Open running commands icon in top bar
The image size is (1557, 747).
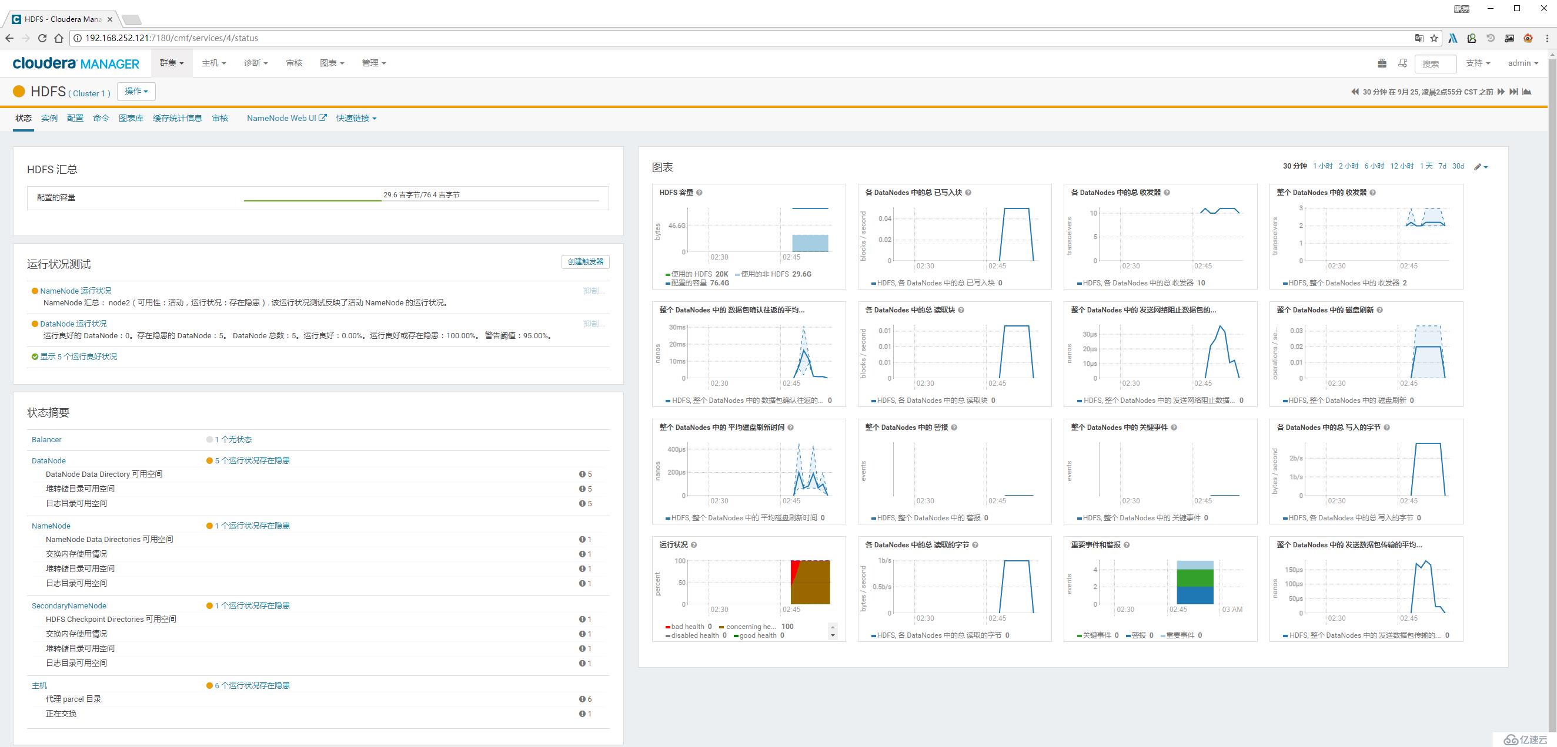1403,63
